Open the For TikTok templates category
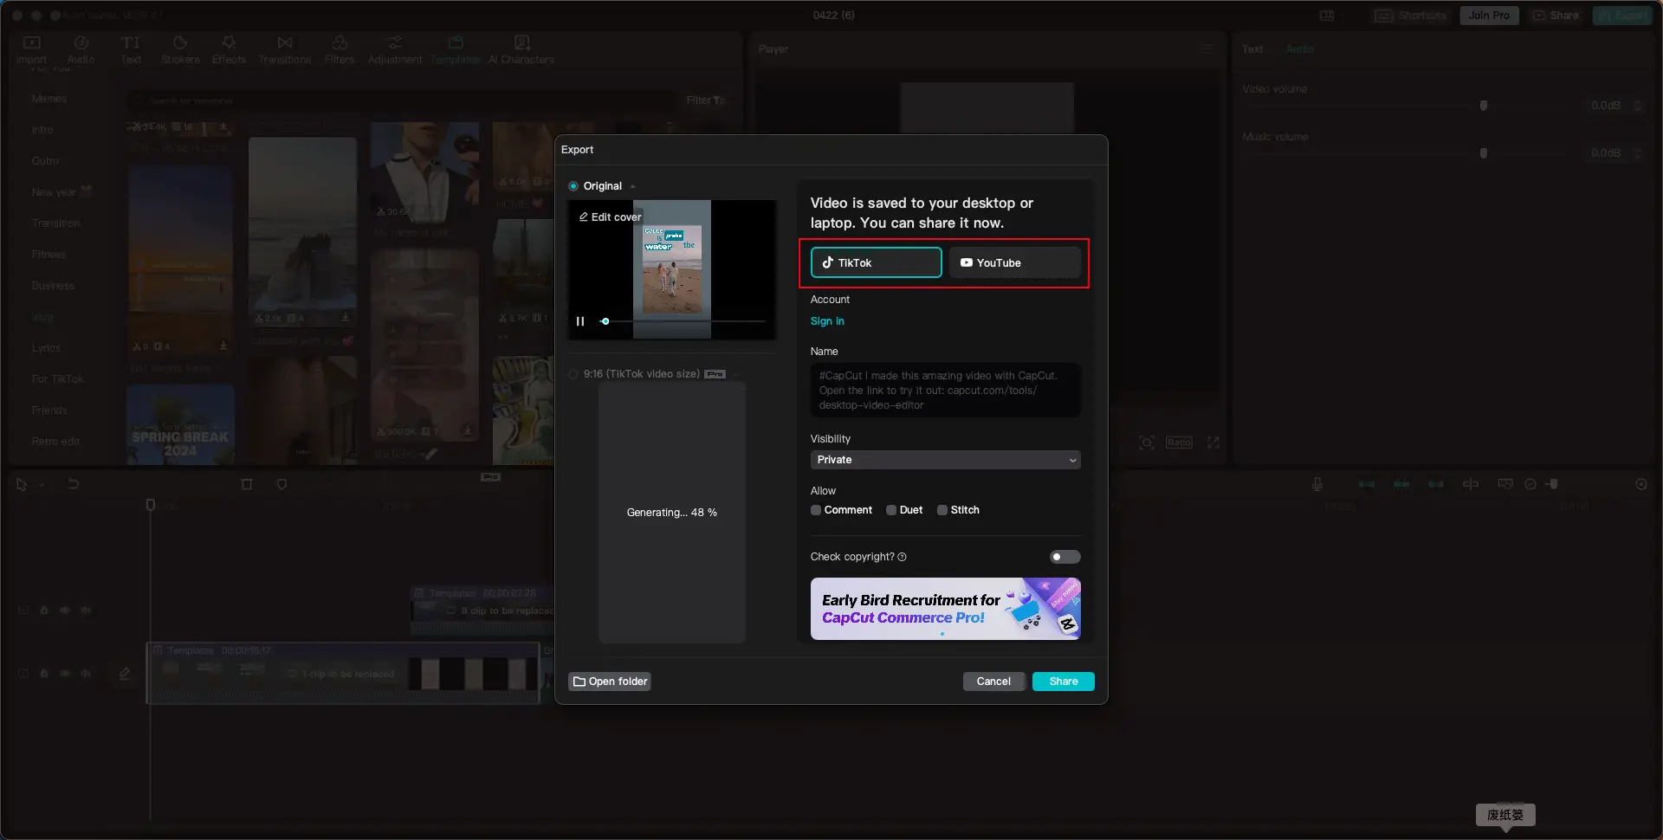1663x840 pixels. pos(60,378)
